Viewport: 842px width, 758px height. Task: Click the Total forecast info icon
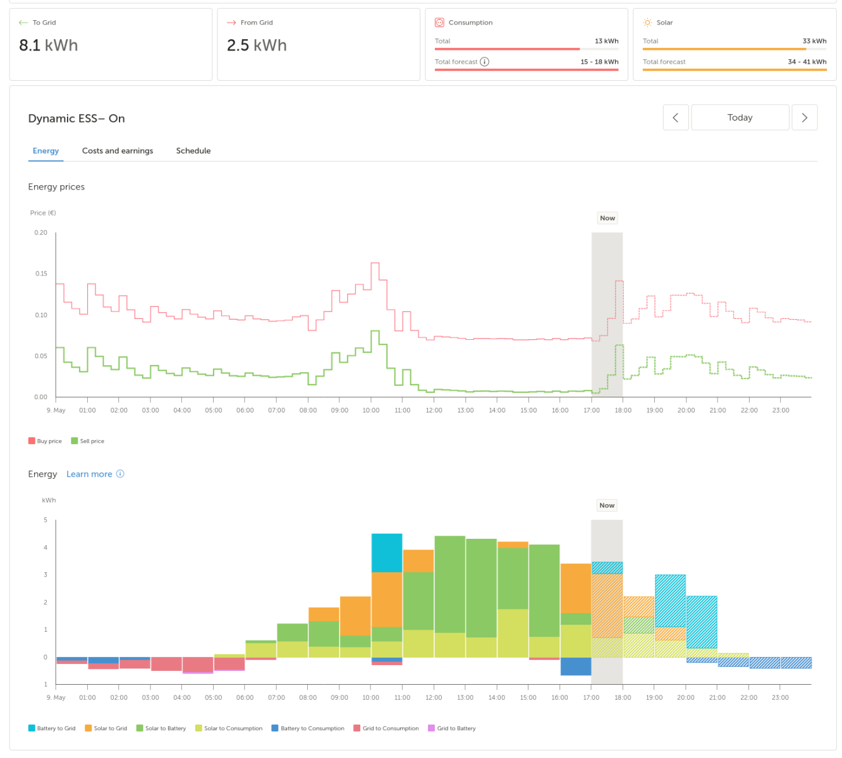(484, 62)
